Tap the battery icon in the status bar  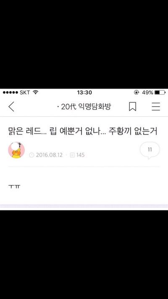pyautogui.click(x=160, y=92)
